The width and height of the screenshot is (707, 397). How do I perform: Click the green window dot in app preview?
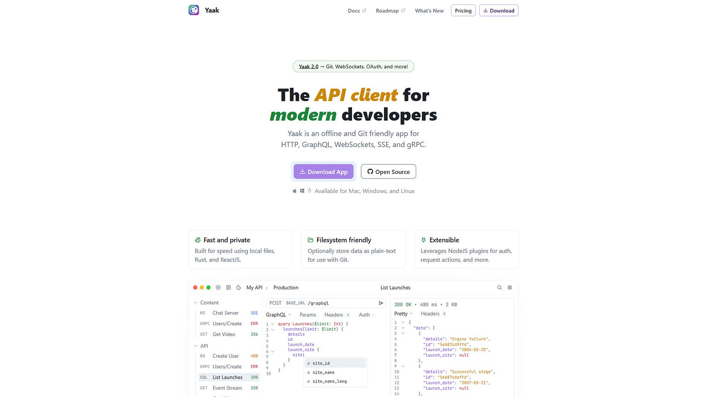tap(208, 287)
